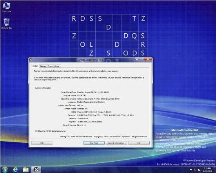Click the DirectX Diagnostic Tool title icon
This screenshot has height=173, width=216.
coord(31,60)
